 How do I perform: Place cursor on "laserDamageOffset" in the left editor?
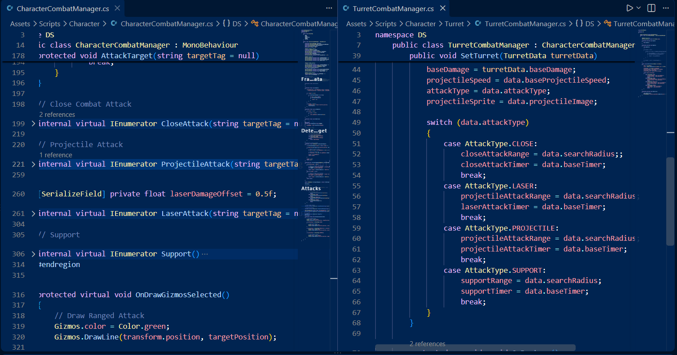pyautogui.click(x=206, y=194)
